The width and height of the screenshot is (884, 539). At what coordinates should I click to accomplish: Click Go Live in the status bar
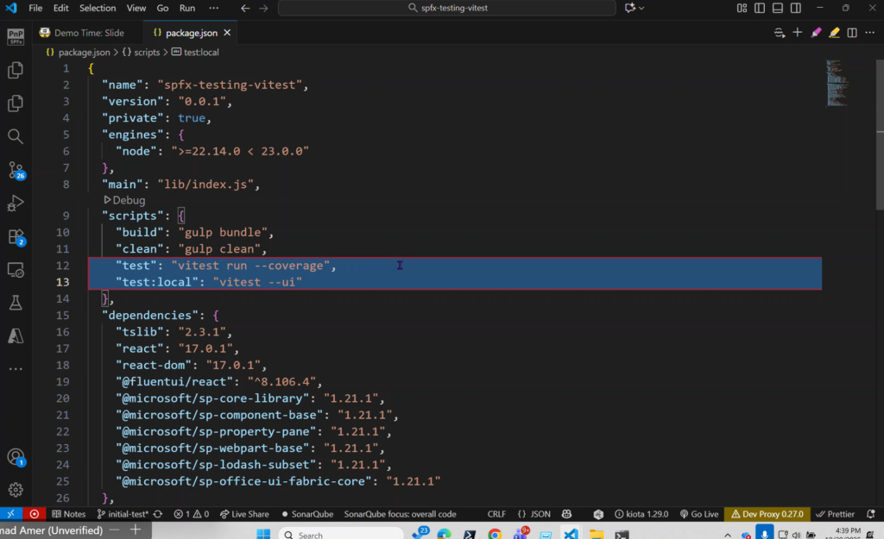coord(699,514)
